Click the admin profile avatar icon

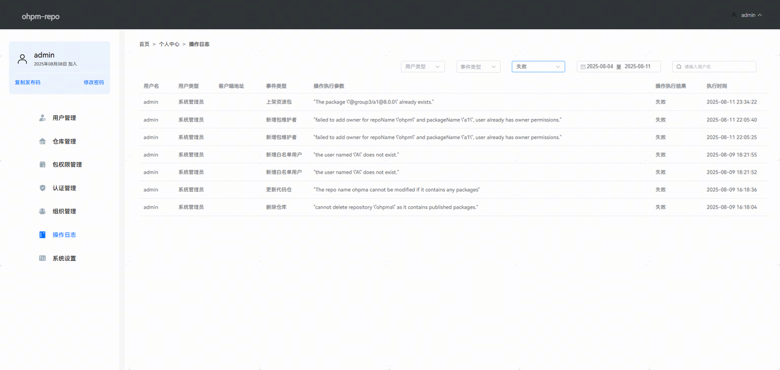click(x=23, y=59)
